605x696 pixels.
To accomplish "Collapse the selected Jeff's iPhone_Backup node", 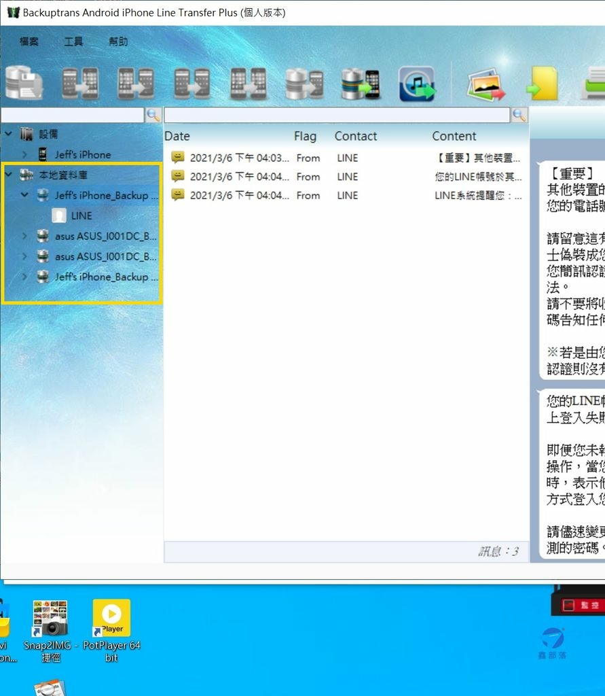I will tap(24, 195).
